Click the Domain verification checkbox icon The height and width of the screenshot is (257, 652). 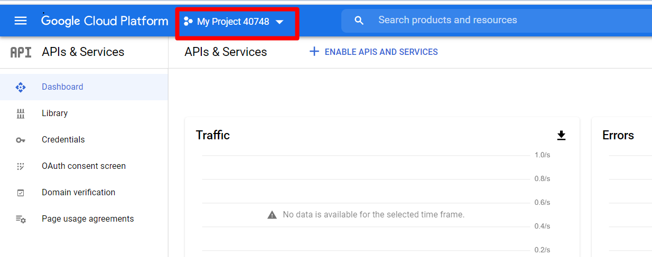(x=21, y=193)
